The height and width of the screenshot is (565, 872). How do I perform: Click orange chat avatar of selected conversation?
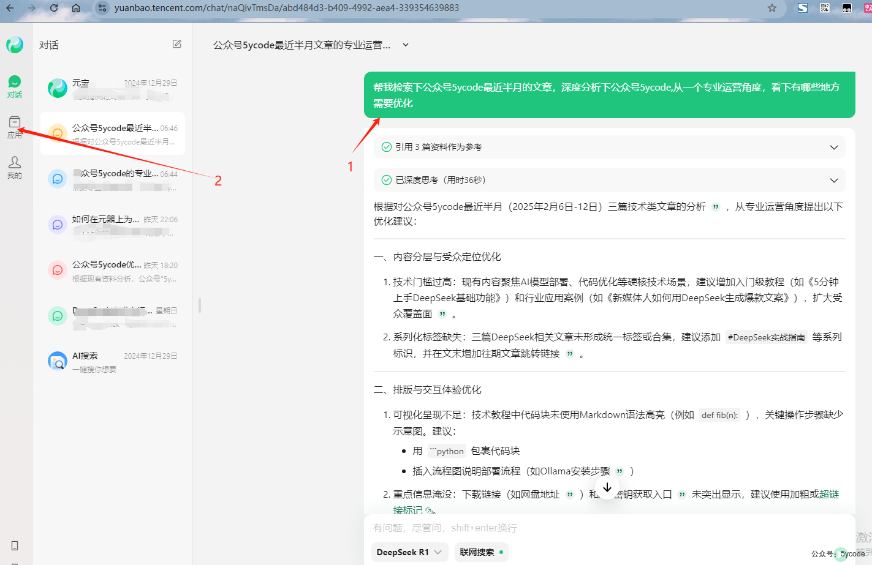58,133
